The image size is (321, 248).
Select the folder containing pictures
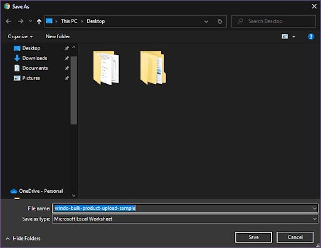154,68
